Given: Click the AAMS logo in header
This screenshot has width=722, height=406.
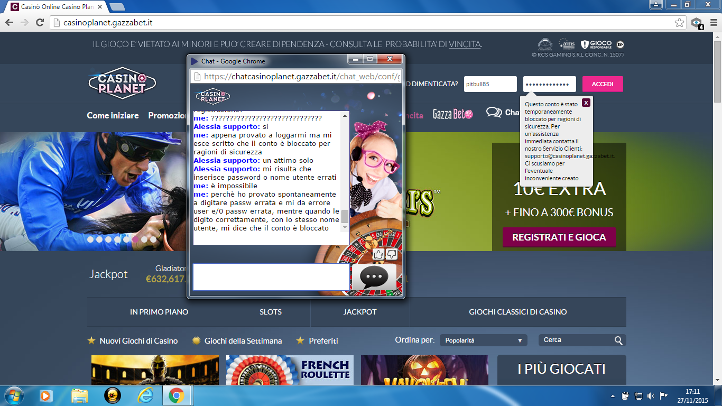Looking at the screenshot, I should pos(567,44).
